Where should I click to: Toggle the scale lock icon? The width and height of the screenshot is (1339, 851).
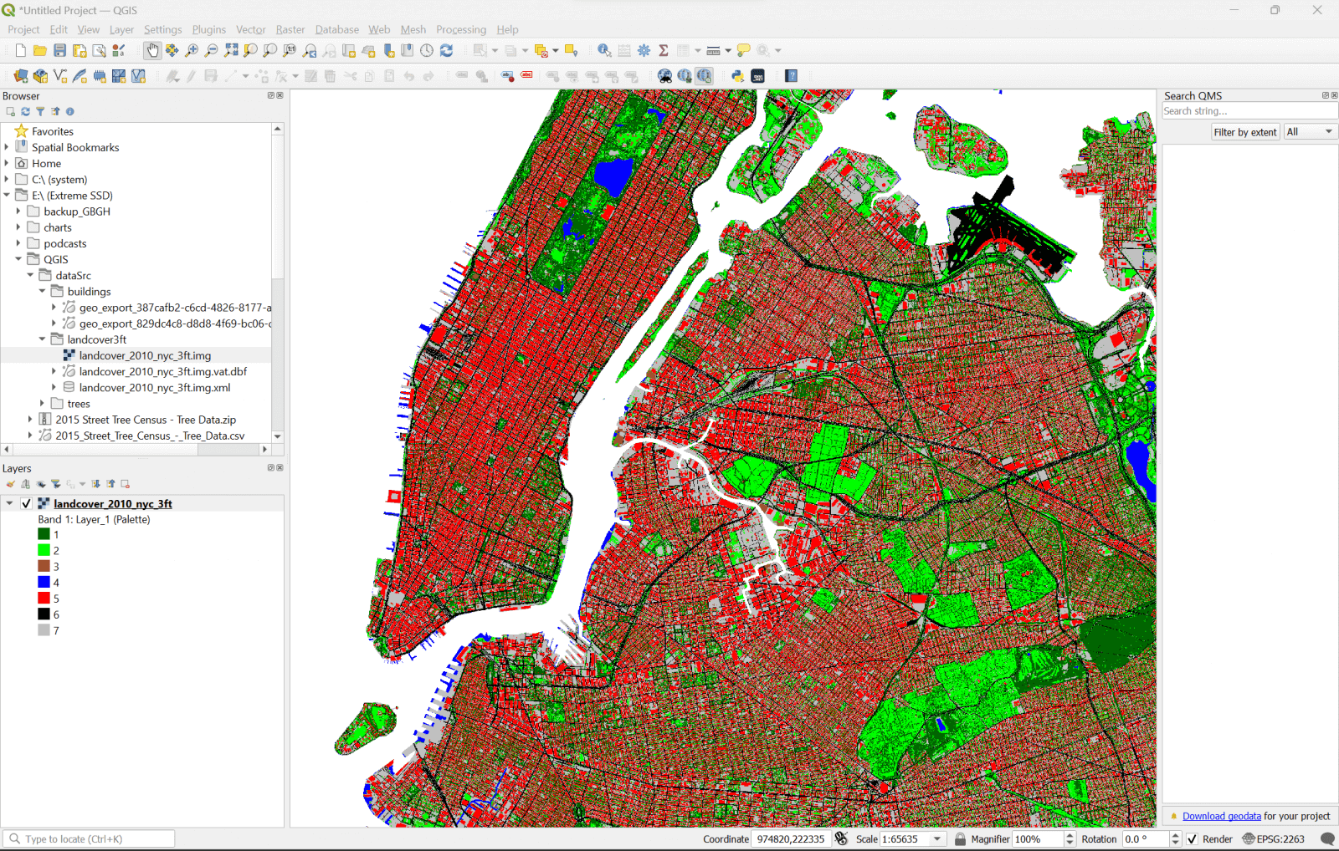point(960,839)
